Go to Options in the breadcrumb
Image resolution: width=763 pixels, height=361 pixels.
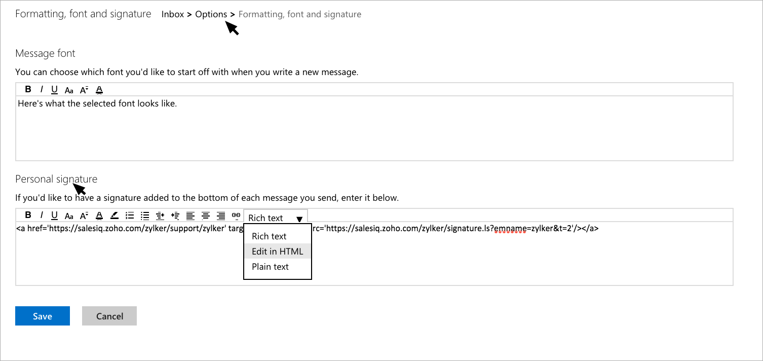pyautogui.click(x=211, y=14)
